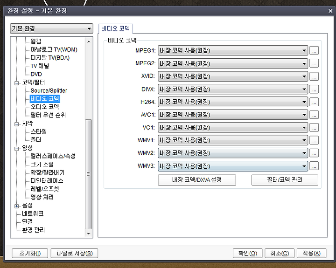Click 파일로 저장(S) button
The image size is (336, 268).
point(74,254)
